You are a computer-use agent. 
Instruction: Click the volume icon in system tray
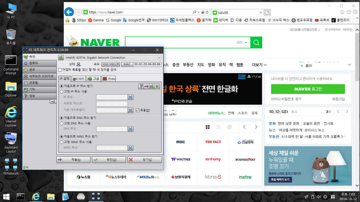[319, 196]
